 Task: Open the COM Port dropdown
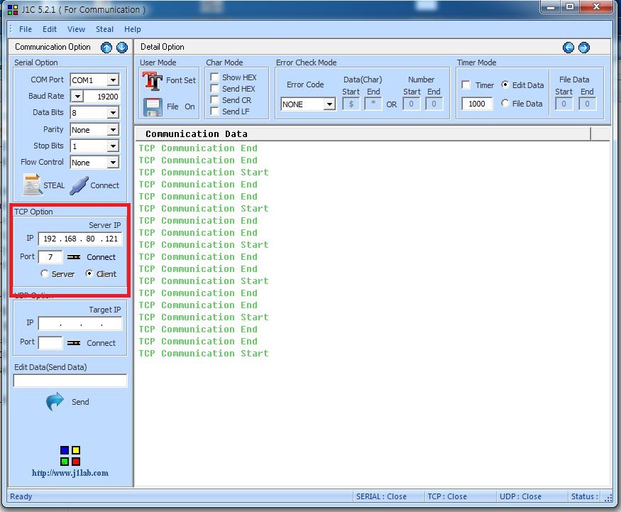113,80
